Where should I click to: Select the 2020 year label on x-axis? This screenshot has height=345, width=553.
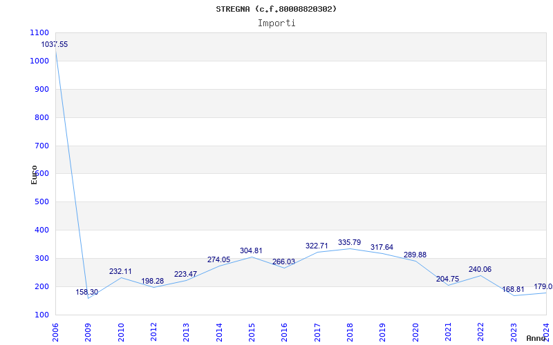[415, 333]
